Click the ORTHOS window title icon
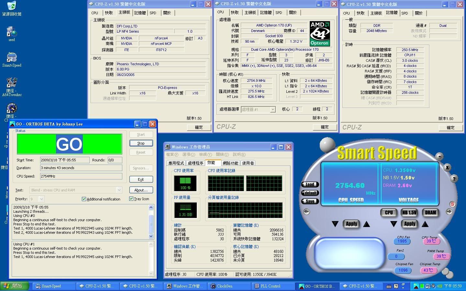The height and width of the screenshot is (291, 466). coord(12,124)
